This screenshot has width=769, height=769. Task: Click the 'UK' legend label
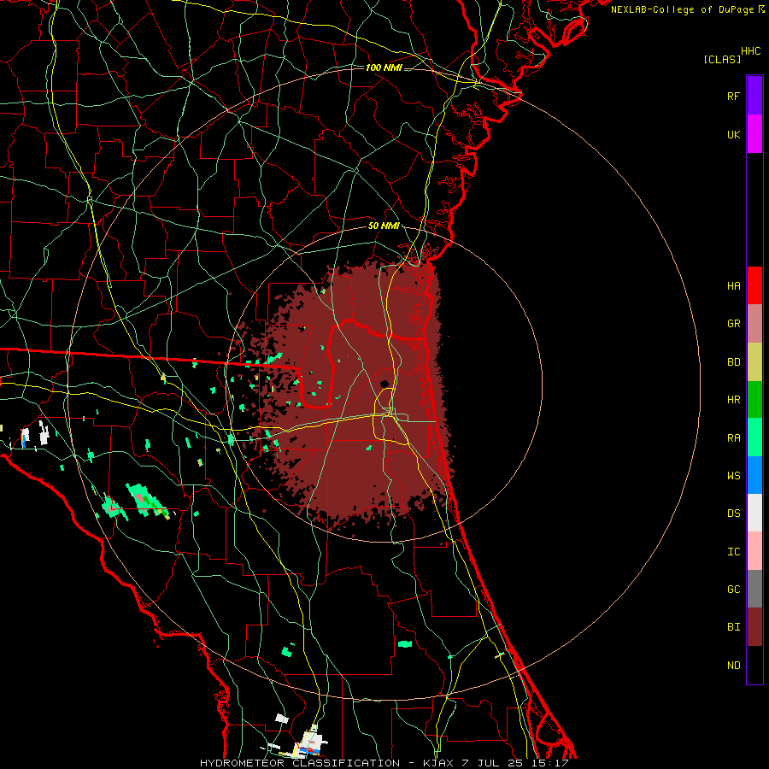pyautogui.click(x=733, y=134)
